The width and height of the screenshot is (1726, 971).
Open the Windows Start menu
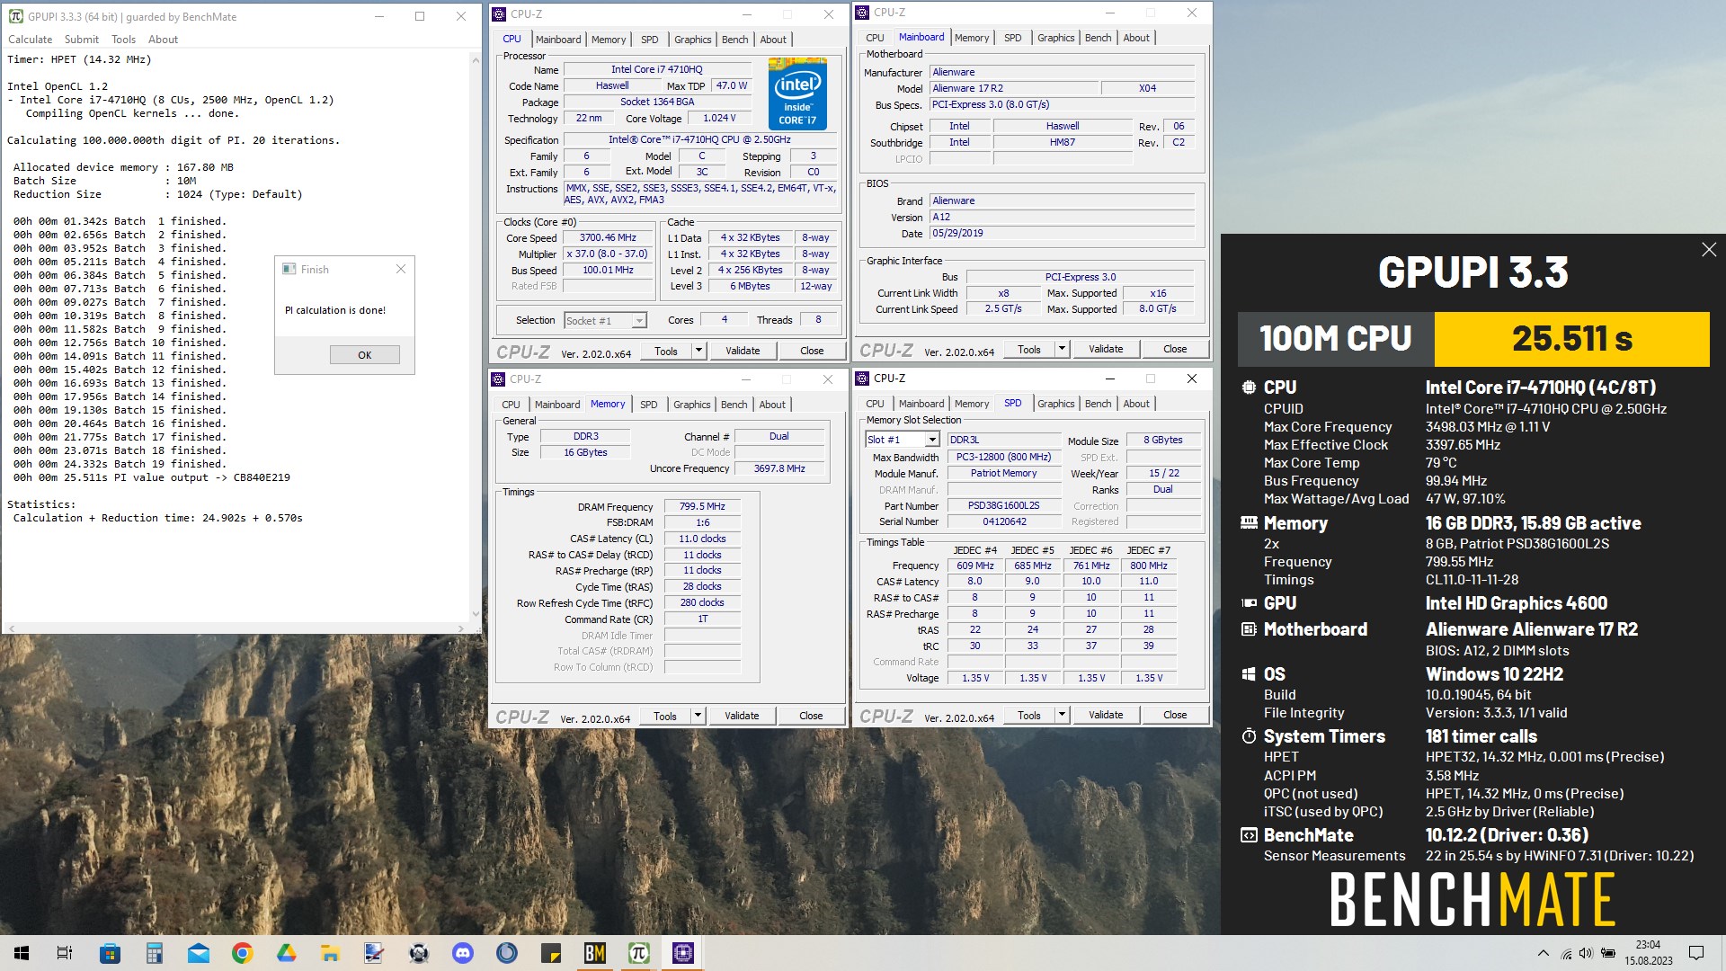click(22, 953)
